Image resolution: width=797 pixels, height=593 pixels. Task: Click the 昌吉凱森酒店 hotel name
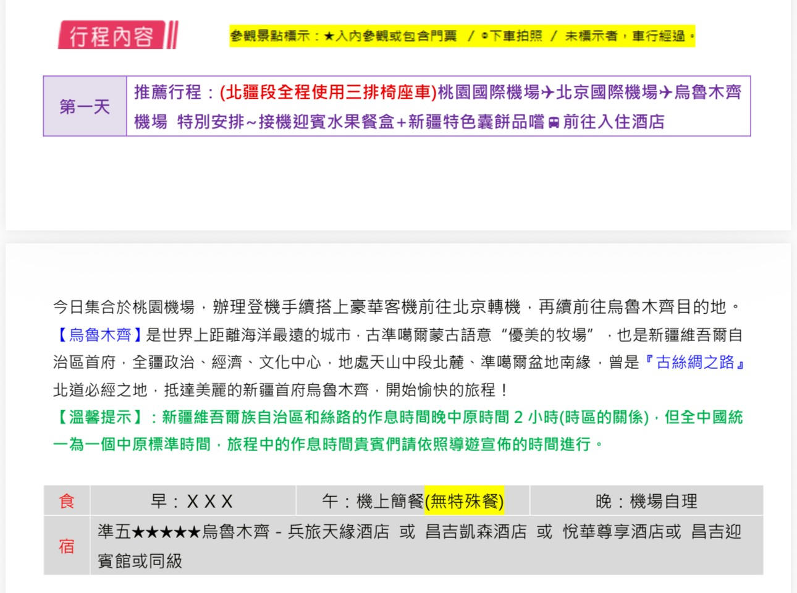pyautogui.click(x=476, y=532)
